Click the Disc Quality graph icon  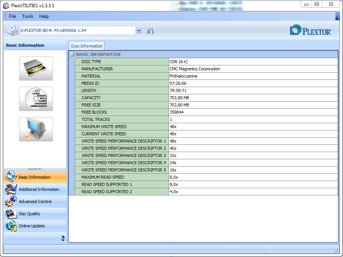[11, 214]
